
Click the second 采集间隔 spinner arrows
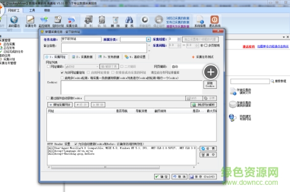(197, 45)
